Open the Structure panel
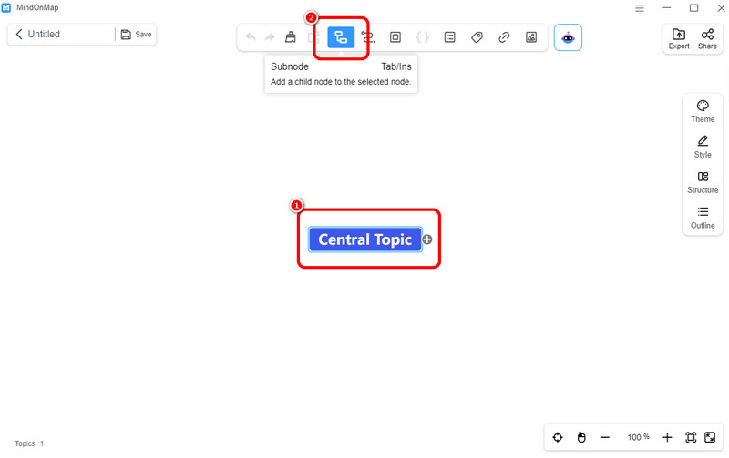This screenshot has width=729, height=458. [x=703, y=182]
